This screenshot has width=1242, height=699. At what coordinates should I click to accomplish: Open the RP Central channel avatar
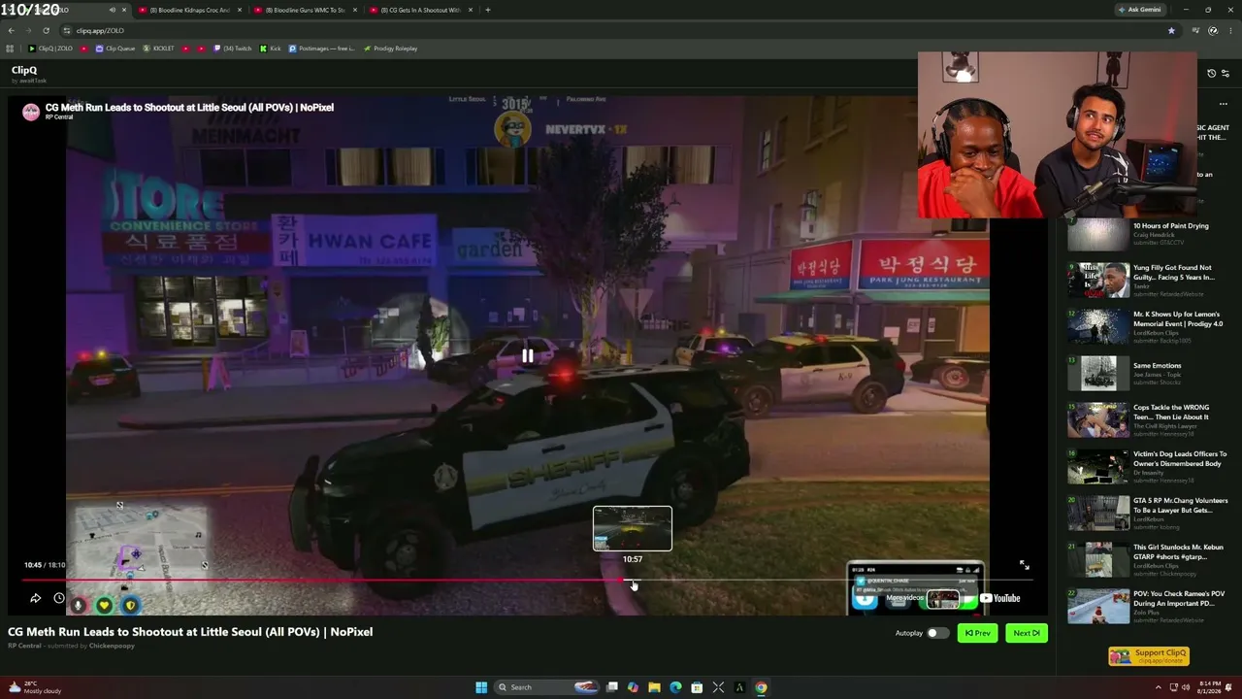(x=31, y=112)
